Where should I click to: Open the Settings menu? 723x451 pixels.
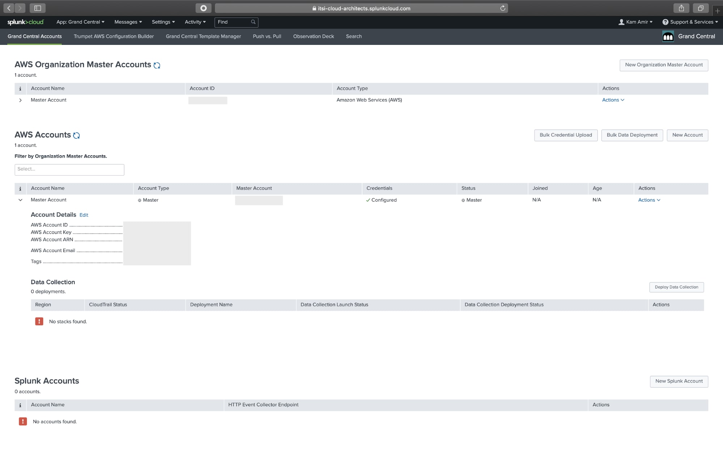[x=163, y=22]
